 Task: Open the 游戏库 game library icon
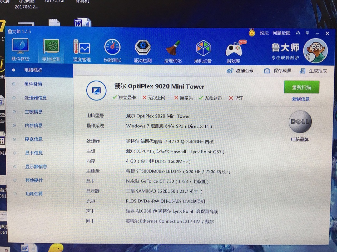234,52
